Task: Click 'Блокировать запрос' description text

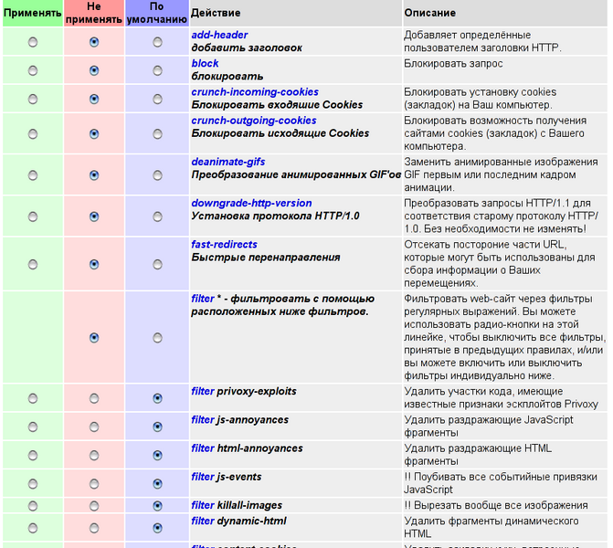Action: click(x=453, y=64)
